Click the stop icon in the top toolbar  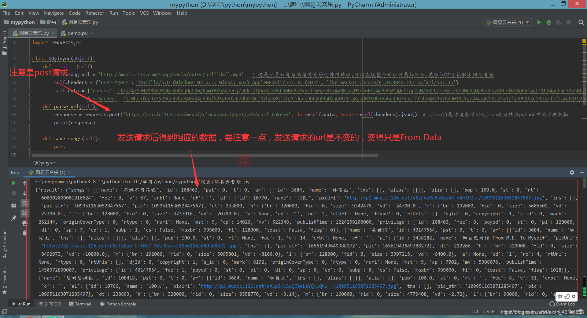569,22
